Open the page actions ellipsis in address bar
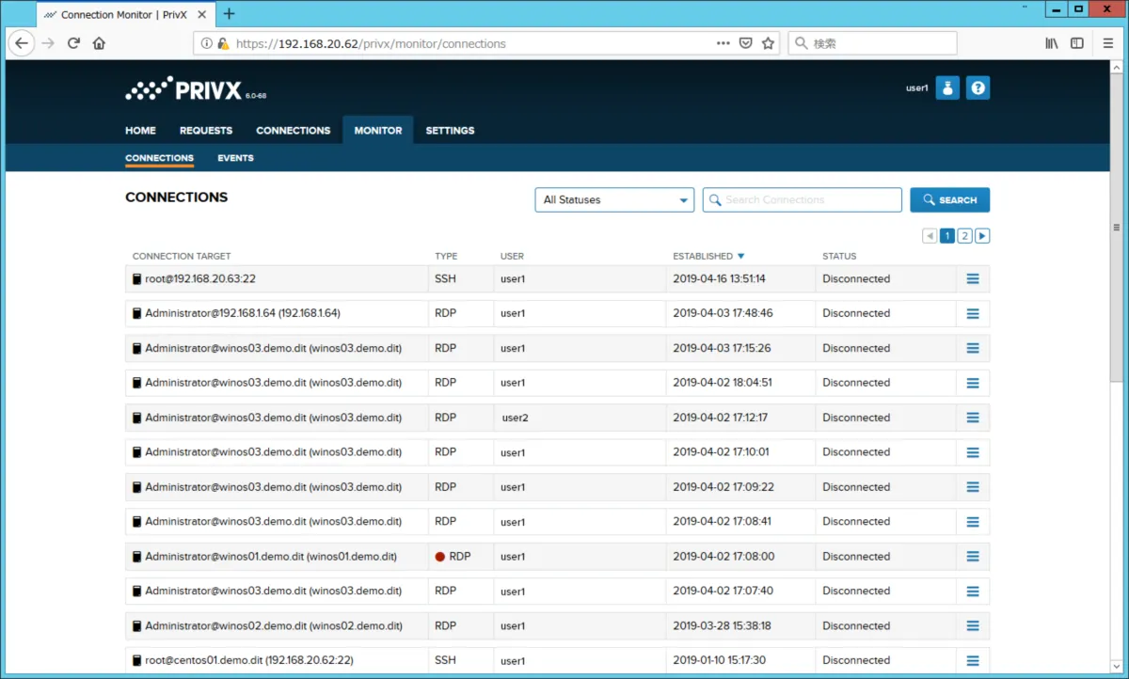The image size is (1129, 679). 723,43
